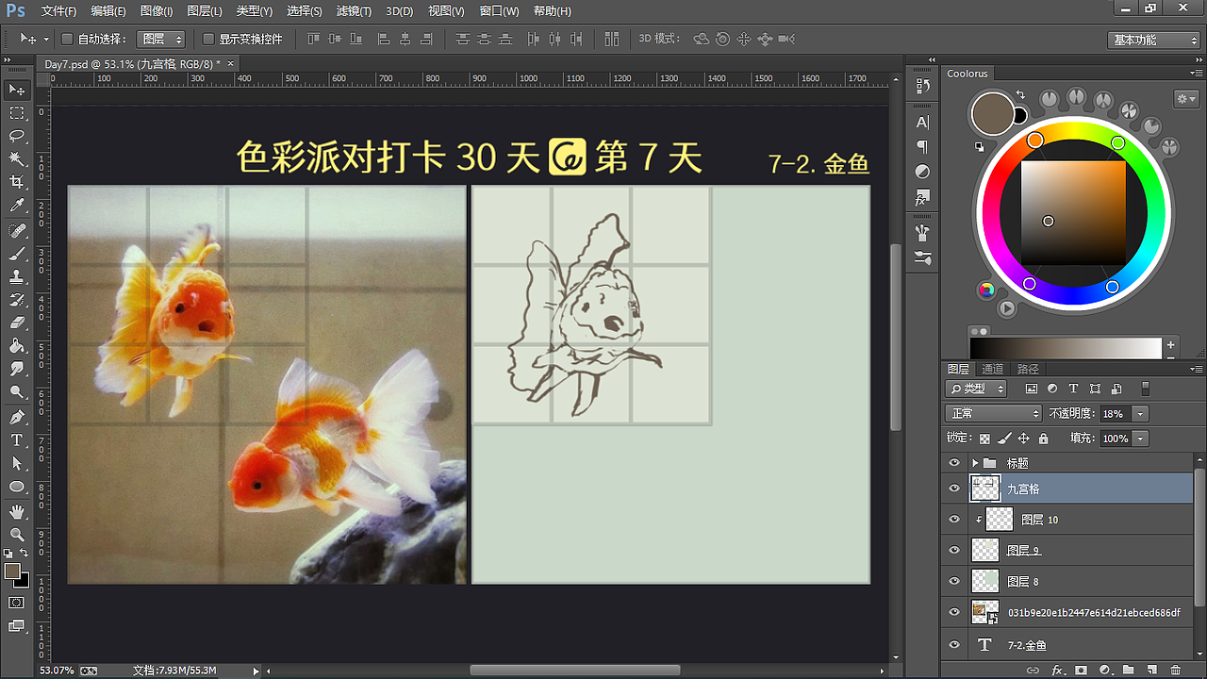This screenshot has height=679, width=1207.
Task: Open layer style fx menu icon
Action: [1057, 670]
